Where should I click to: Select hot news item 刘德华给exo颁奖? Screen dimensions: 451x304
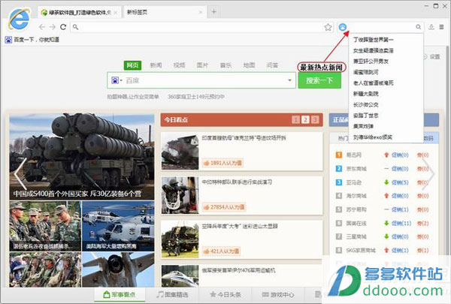click(x=373, y=137)
